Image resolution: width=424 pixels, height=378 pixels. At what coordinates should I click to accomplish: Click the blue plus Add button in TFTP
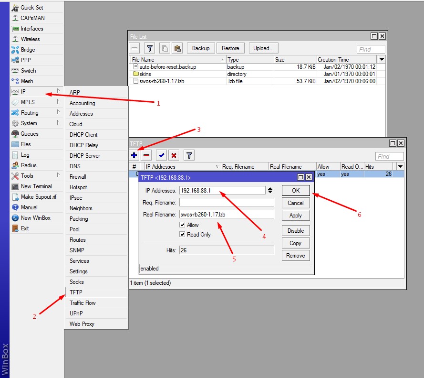tap(134, 155)
